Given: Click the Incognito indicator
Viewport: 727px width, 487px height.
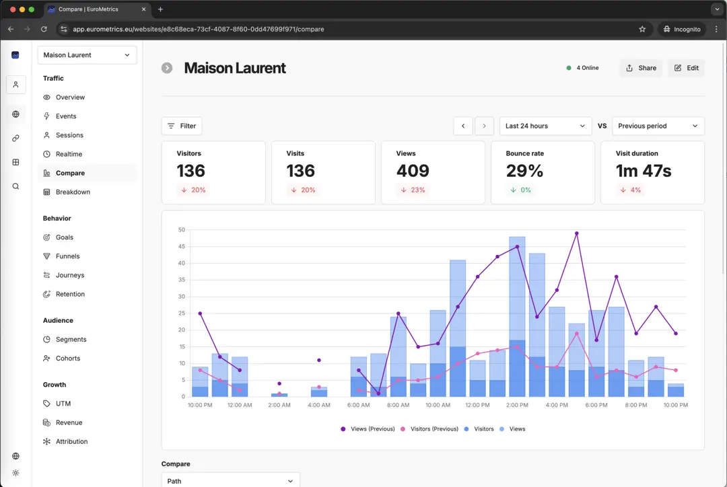Looking at the screenshot, I should [681, 29].
